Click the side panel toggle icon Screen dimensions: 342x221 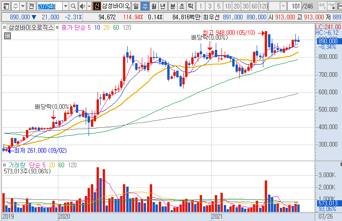6,6
